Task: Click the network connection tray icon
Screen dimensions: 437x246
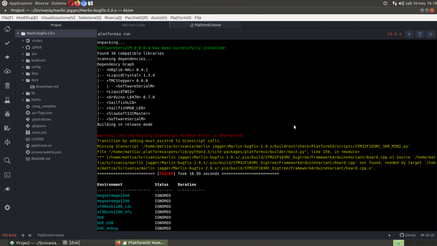Action: [x=394, y=3]
